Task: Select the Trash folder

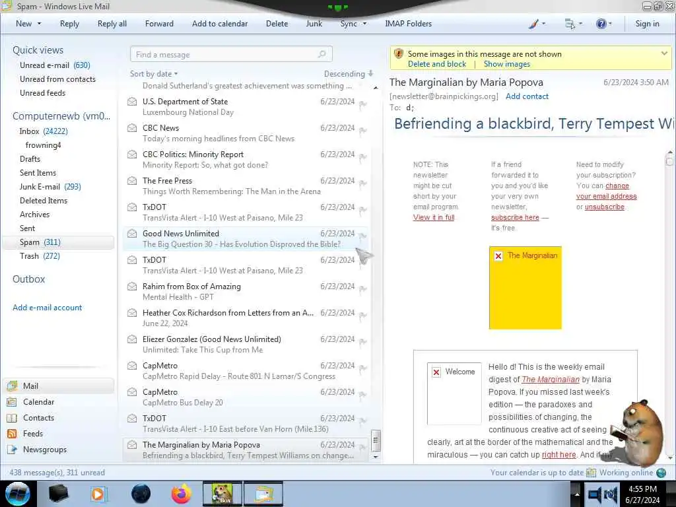Action: [40, 256]
